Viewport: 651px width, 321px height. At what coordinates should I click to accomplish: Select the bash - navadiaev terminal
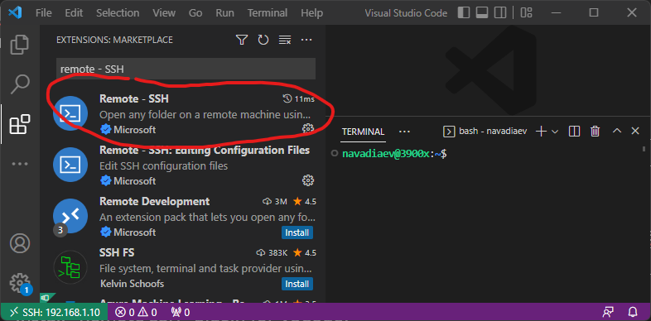pyautogui.click(x=485, y=132)
